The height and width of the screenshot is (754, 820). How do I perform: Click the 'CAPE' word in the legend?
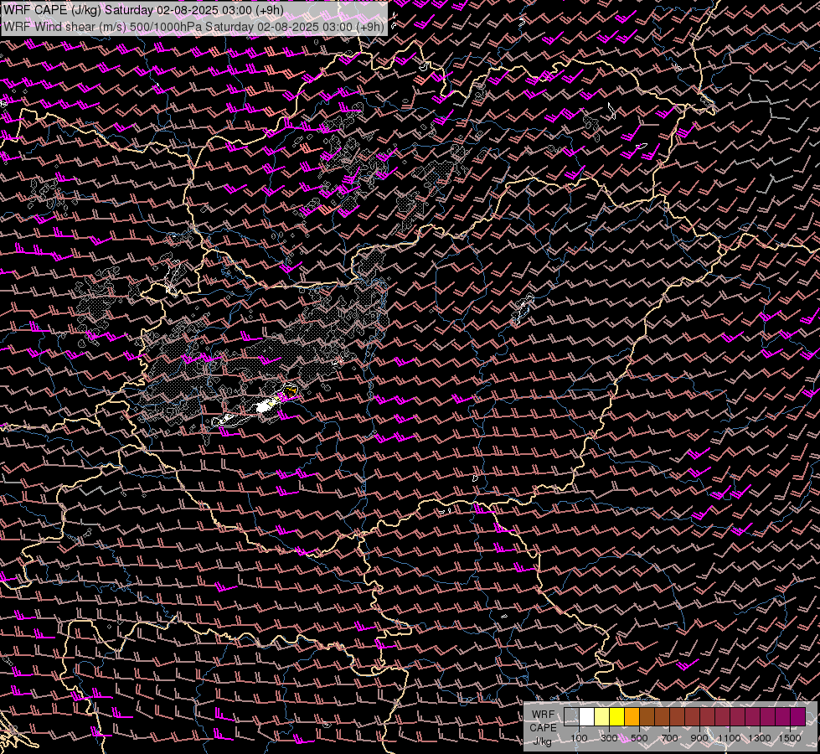[x=543, y=728]
